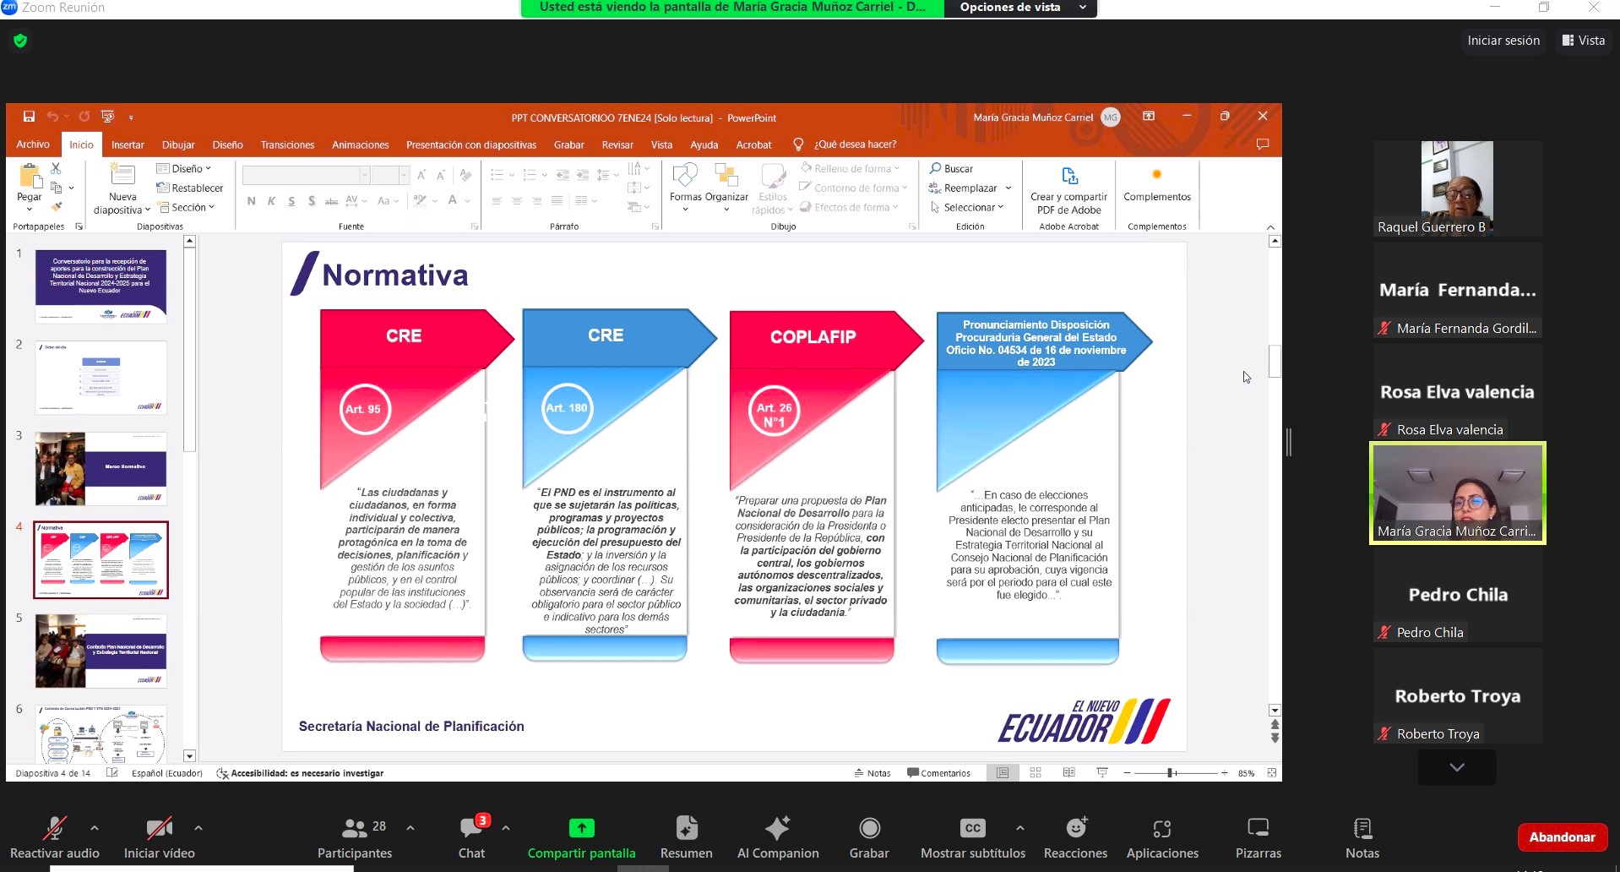Image resolution: width=1620 pixels, height=872 pixels.
Task: Click Restablecer in Diapositivas group
Action: 190,188
